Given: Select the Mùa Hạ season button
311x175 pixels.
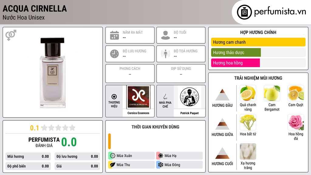Looking at the screenshot, I should (179, 156).
